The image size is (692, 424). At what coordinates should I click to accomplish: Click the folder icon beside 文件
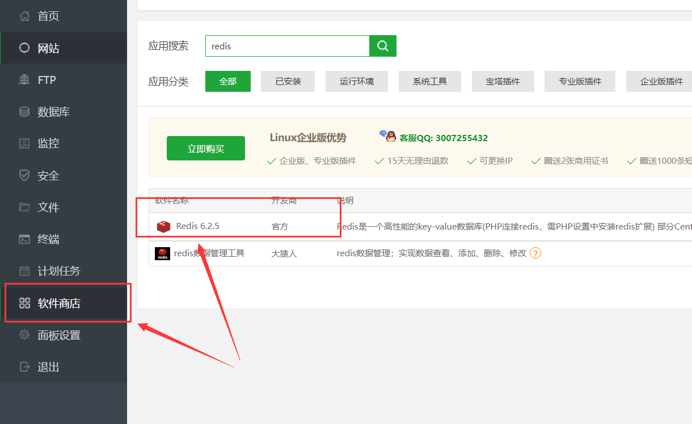click(24, 207)
